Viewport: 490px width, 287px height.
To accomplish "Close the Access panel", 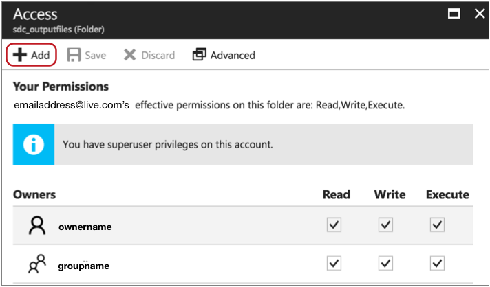I will [x=479, y=14].
